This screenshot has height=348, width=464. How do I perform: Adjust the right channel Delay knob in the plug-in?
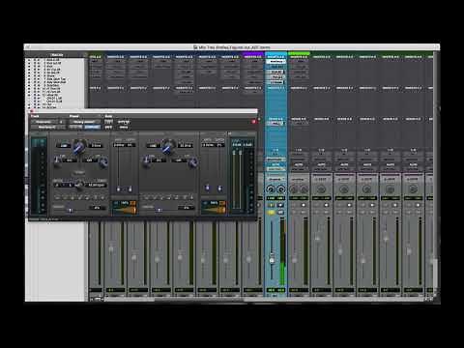pyautogui.click(x=167, y=147)
